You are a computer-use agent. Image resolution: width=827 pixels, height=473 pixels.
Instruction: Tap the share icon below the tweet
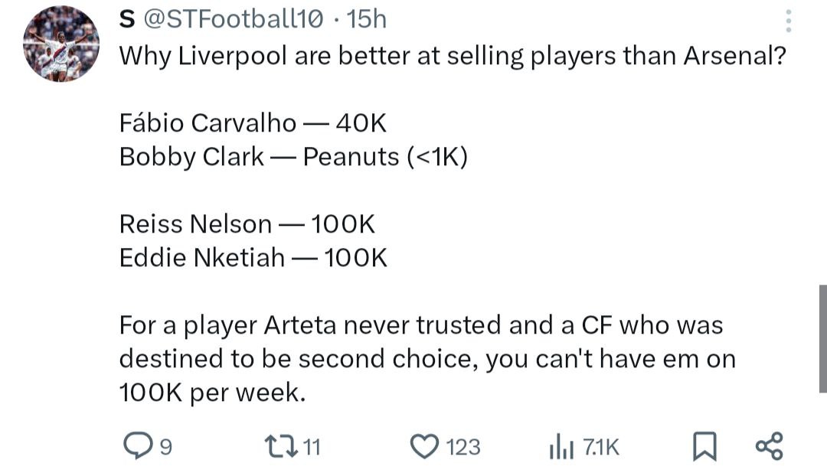pos(769,446)
